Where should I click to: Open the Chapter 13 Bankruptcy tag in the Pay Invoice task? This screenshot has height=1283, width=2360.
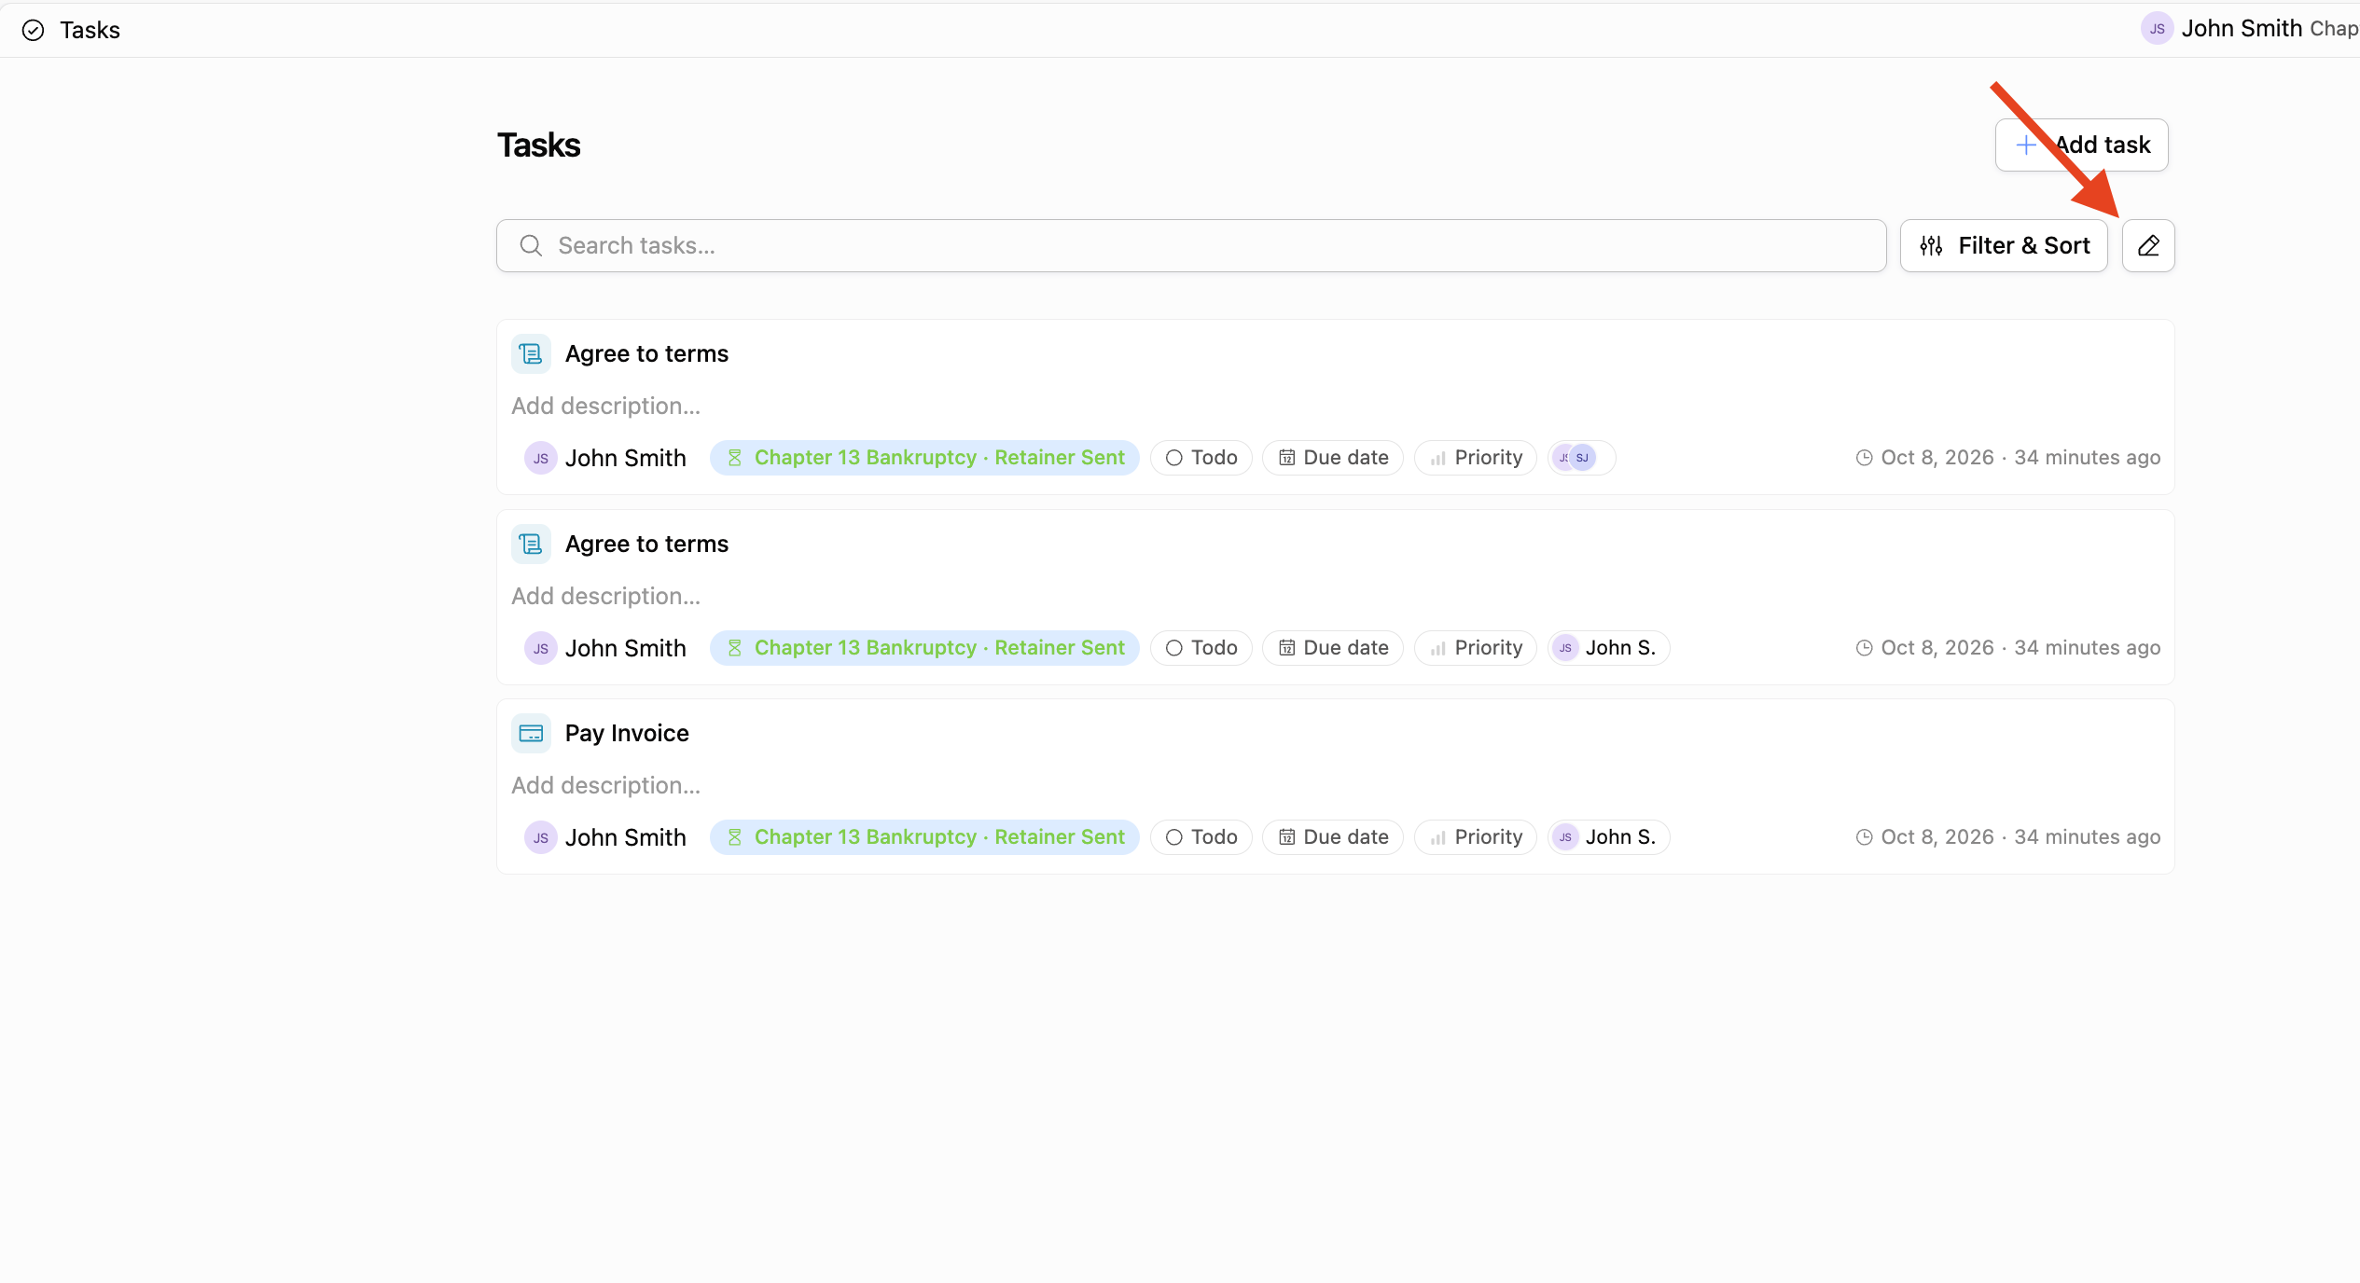(924, 837)
